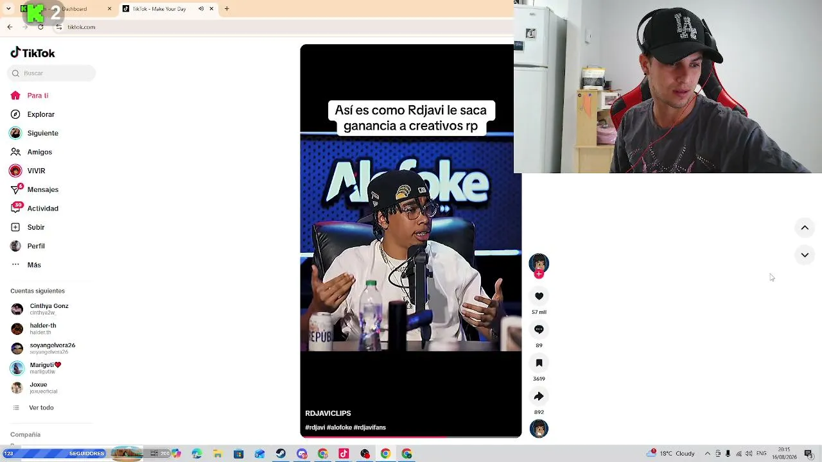Open the volume control in system tray
This screenshot has width=822, height=462.
749,454
